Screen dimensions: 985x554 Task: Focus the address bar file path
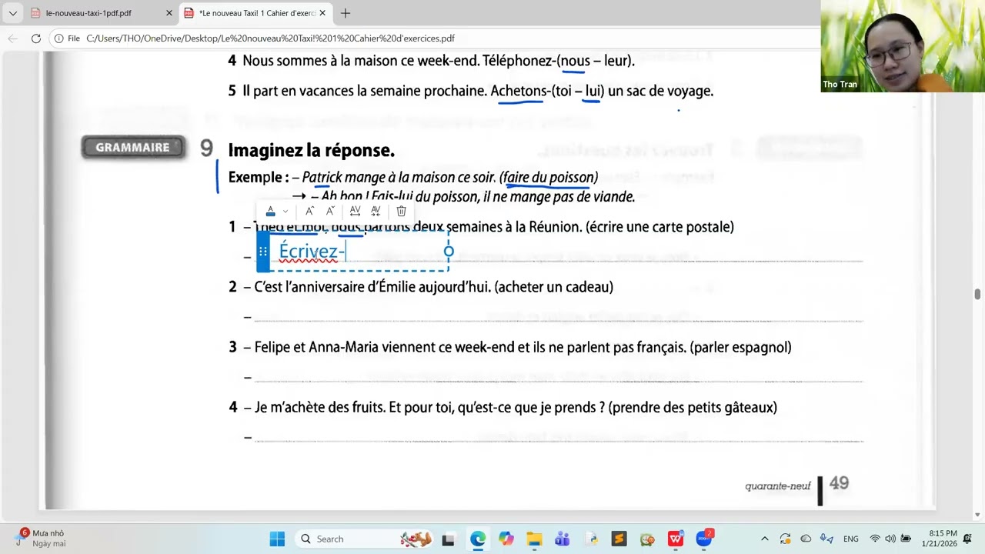(270, 38)
